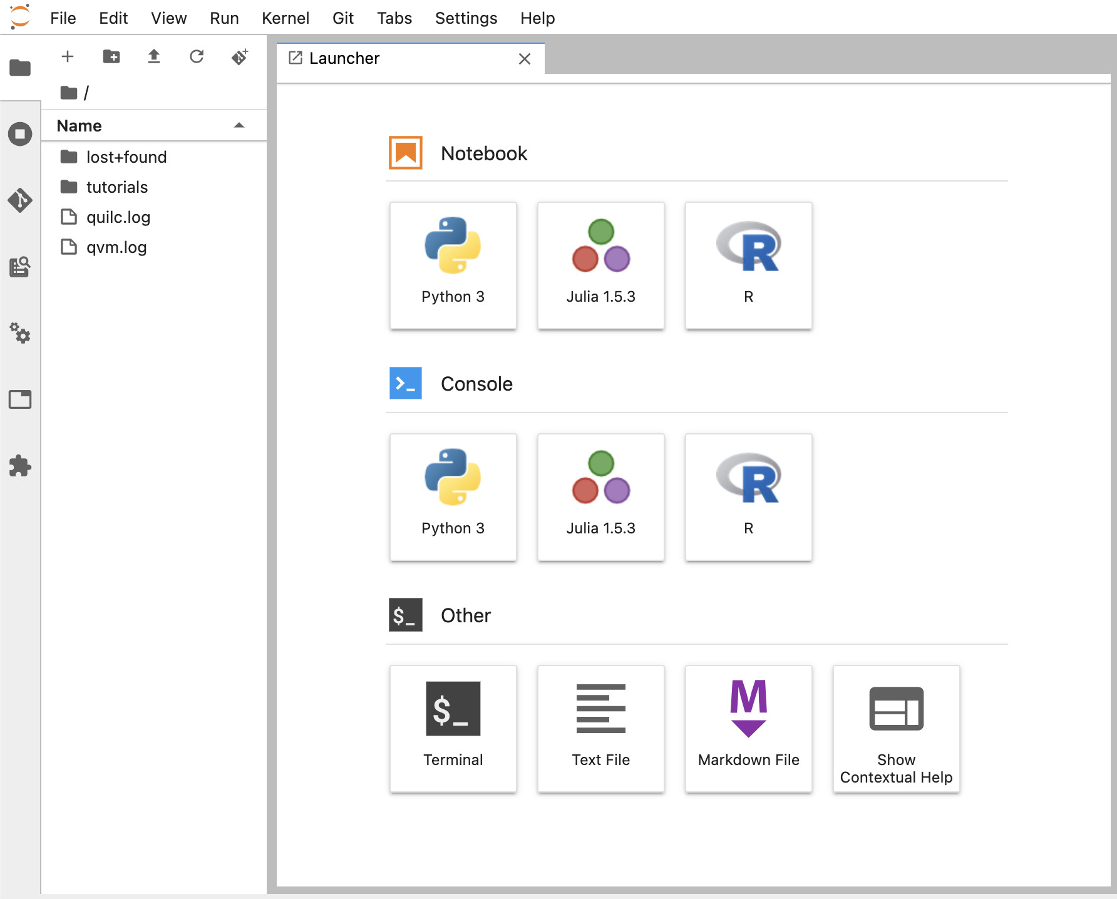The height and width of the screenshot is (899, 1117).
Task: Open the Open Tabs sidebar icon
Action: (x=20, y=399)
